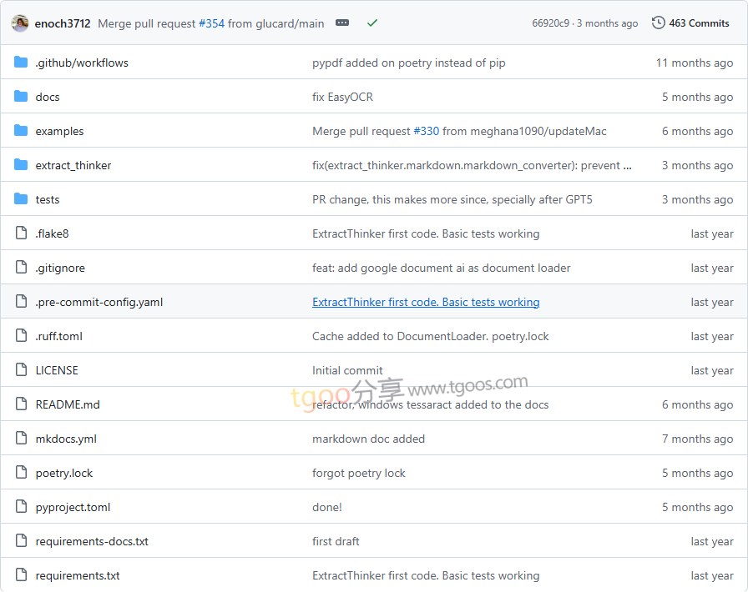
Task: Open pull request #330 link
Action: (426, 131)
